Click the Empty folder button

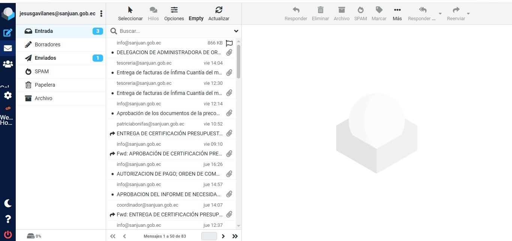pyautogui.click(x=196, y=18)
